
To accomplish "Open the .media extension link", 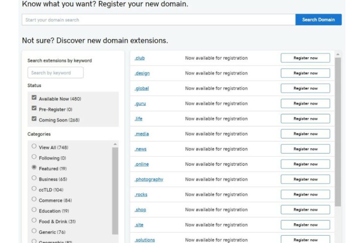I will pyautogui.click(x=142, y=134).
